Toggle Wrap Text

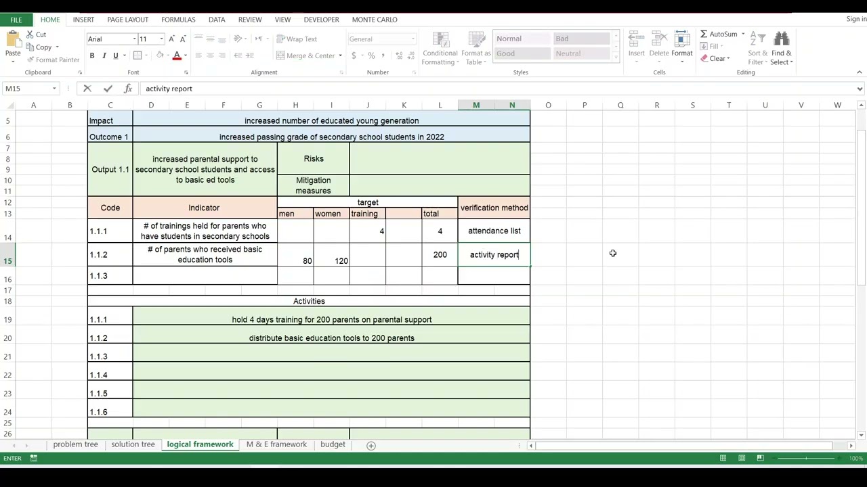click(x=297, y=39)
